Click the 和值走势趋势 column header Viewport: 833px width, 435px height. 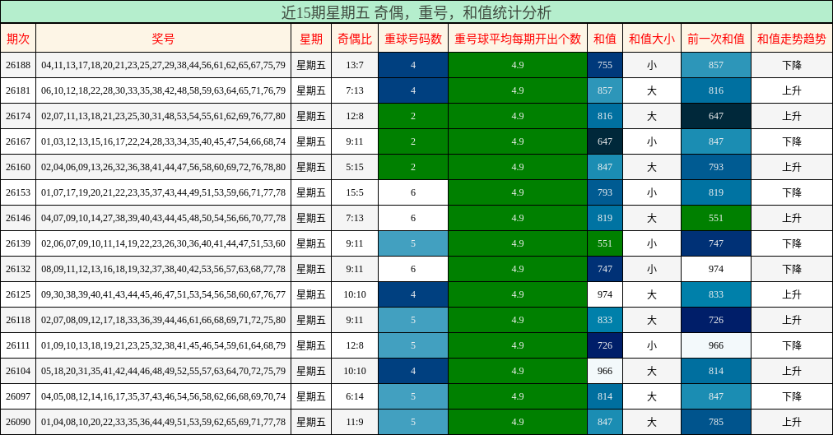[792, 39]
